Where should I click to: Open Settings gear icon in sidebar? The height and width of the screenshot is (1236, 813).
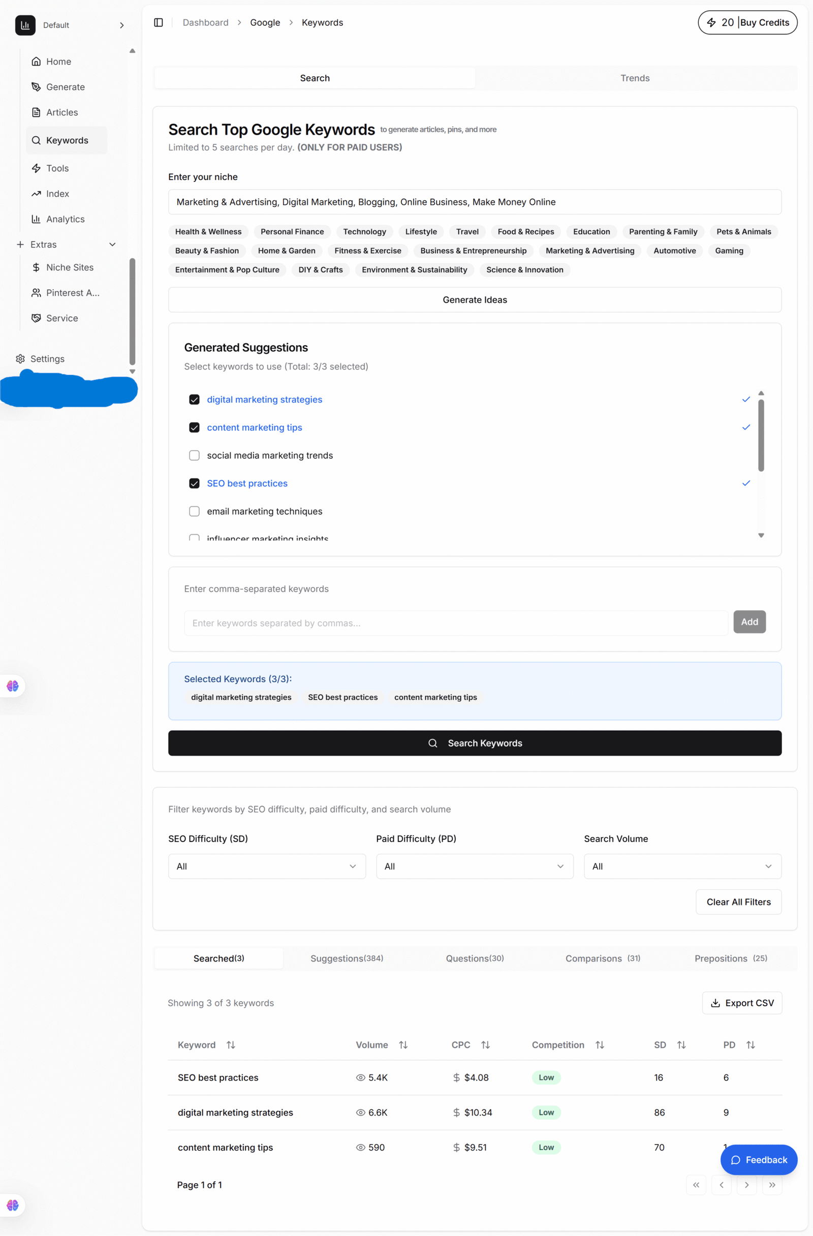click(x=20, y=359)
